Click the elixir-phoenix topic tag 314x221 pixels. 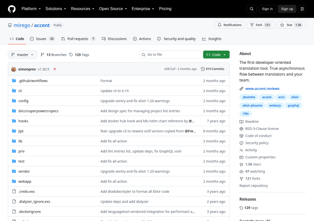[252, 106]
